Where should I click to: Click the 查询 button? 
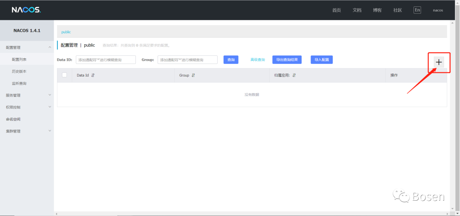(x=231, y=60)
